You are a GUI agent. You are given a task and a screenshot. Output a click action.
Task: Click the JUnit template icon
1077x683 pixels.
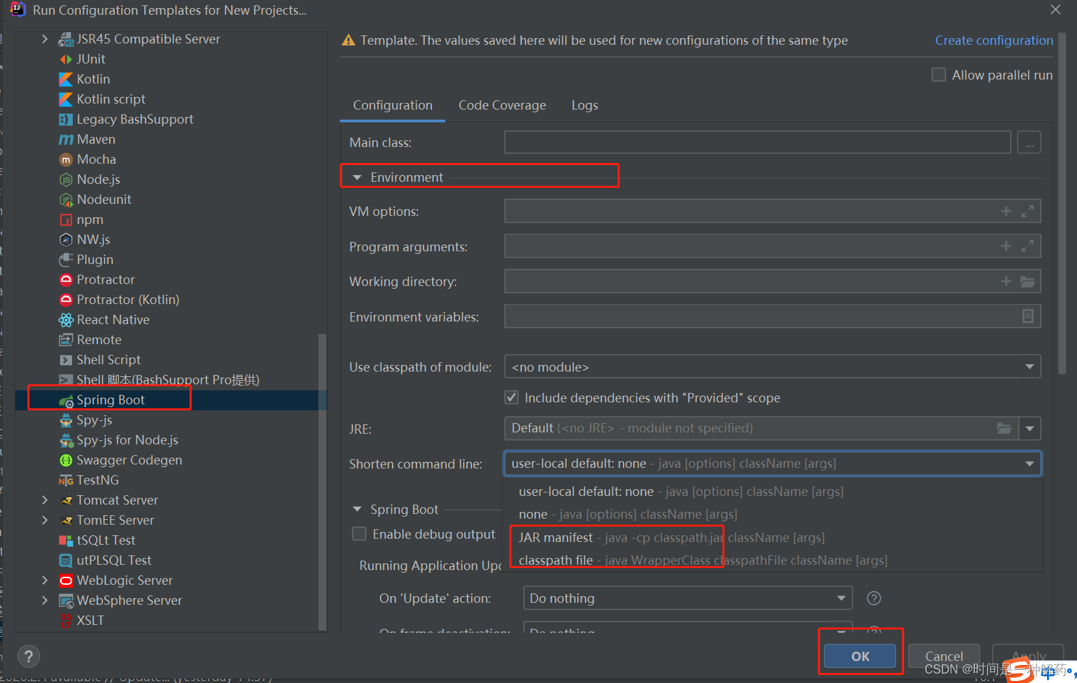[x=66, y=59]
